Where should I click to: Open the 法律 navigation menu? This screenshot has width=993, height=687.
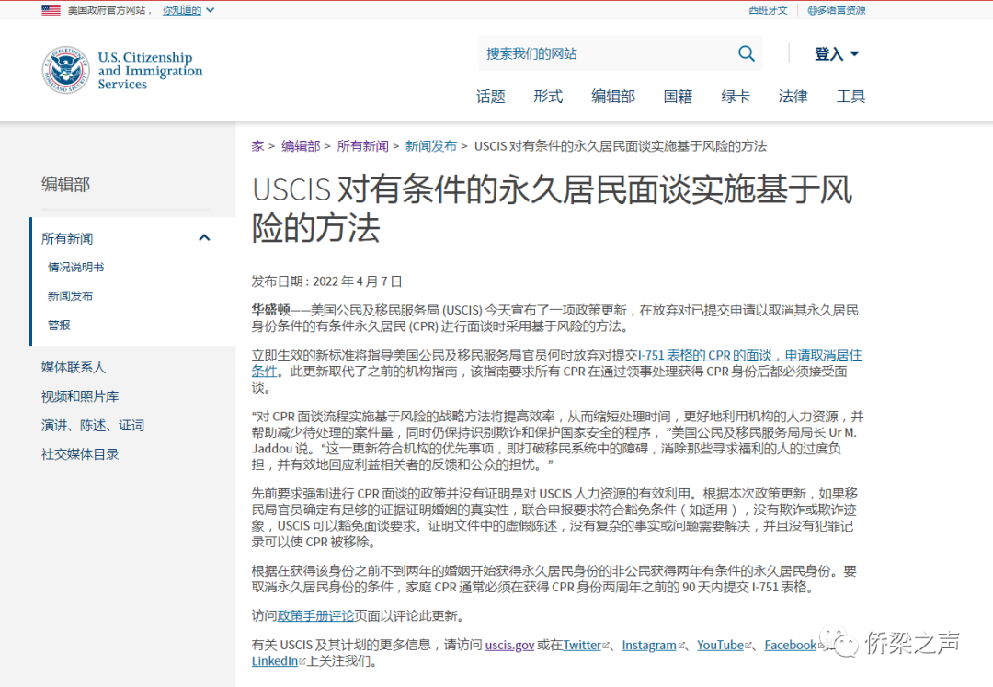click(x=793, y=97)
